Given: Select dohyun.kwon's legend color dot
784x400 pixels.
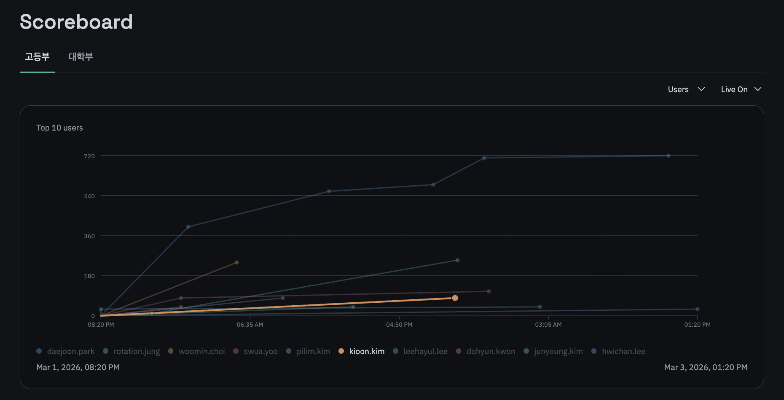Looking at the screenshot, I should pyautogui.click(x=459, y=351).
